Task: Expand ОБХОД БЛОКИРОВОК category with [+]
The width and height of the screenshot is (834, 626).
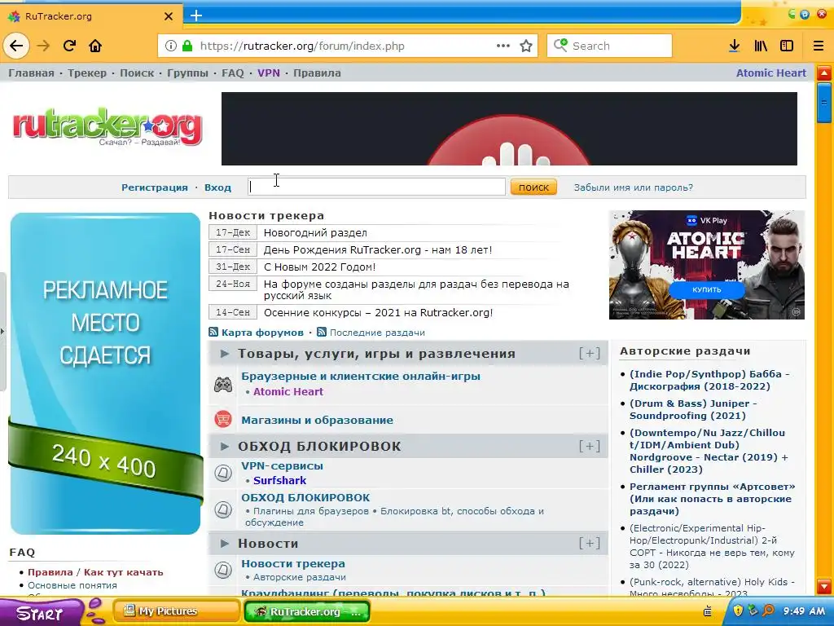Action: (590, 446)
